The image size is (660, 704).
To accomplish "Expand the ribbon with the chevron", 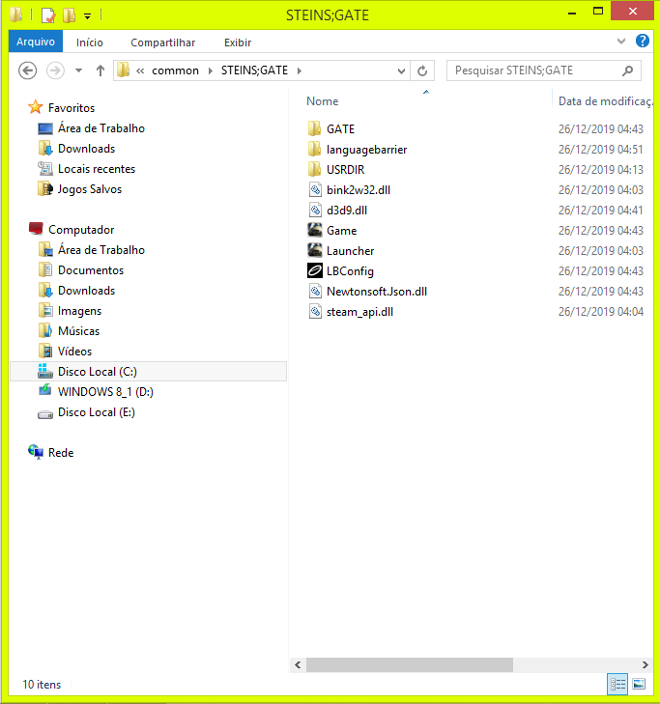I will click(621, 42).
